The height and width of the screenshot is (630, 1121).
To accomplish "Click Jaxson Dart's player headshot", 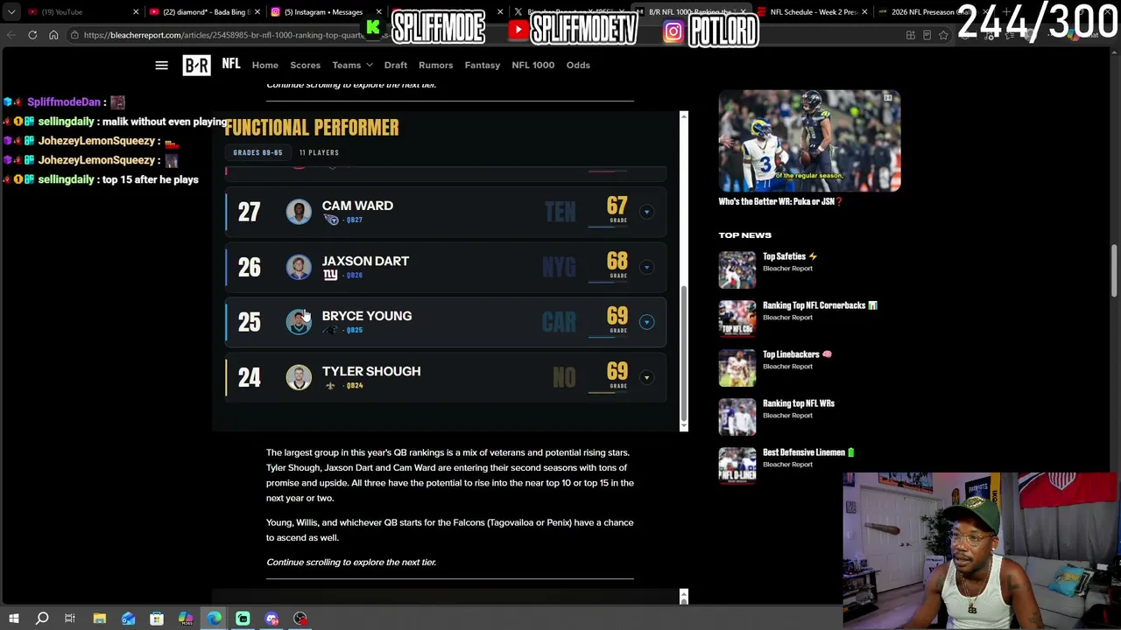I will pyautogui.click(x=299, y=267).
